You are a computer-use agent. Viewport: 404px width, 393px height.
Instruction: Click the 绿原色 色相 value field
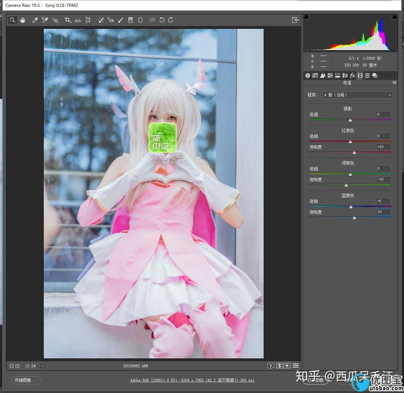click(x=383, y=169)
